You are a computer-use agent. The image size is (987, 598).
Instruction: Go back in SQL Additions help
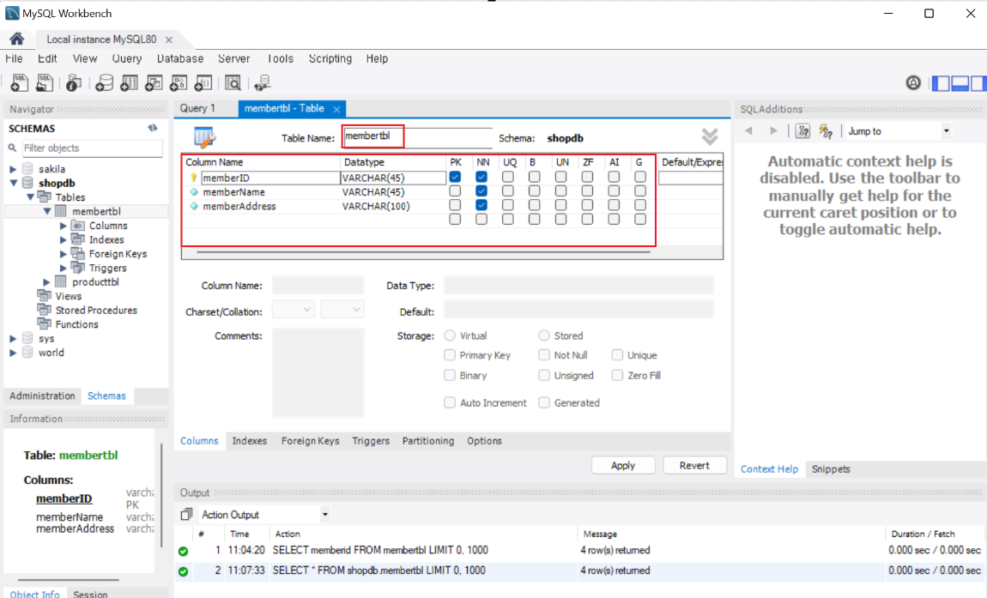pos(748,131)
